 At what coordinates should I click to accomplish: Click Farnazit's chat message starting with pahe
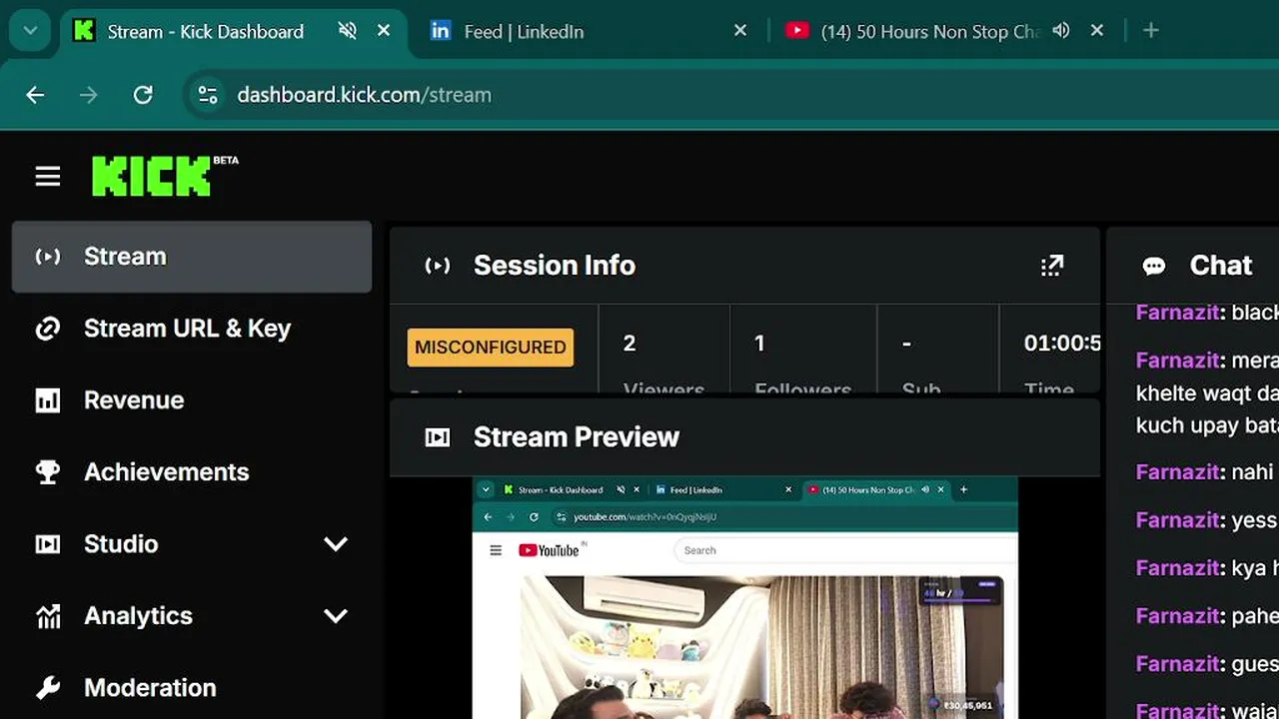coord(1207,616)
